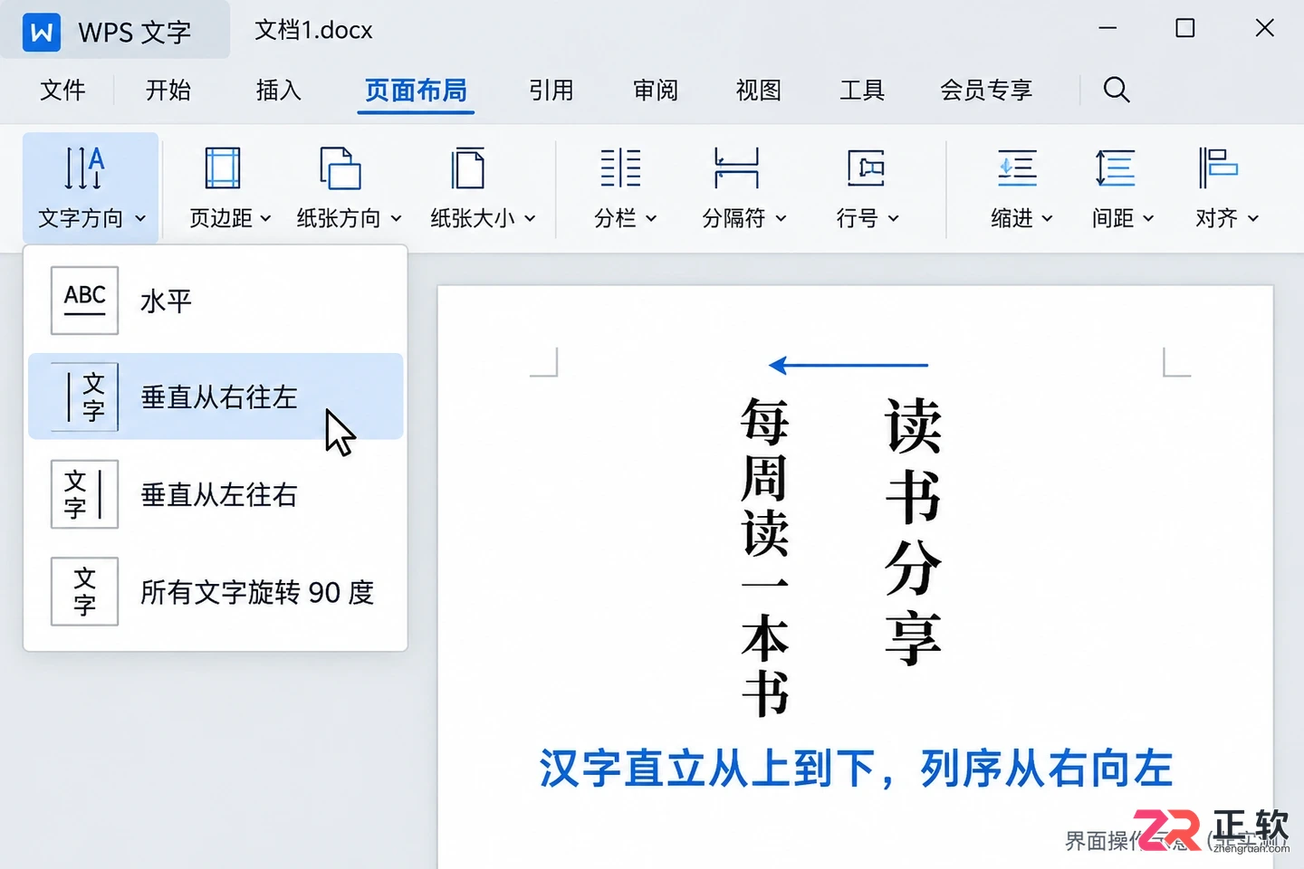Select the 文档1.docx document tab
This screenshot has width=1304, height=869.
313,30
